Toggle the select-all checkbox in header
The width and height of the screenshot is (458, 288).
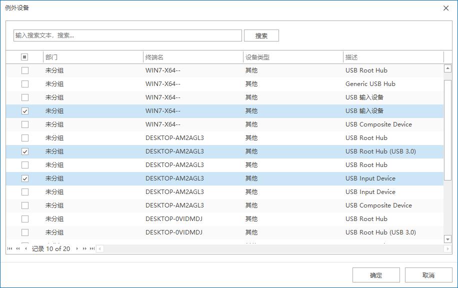(24, 57)
